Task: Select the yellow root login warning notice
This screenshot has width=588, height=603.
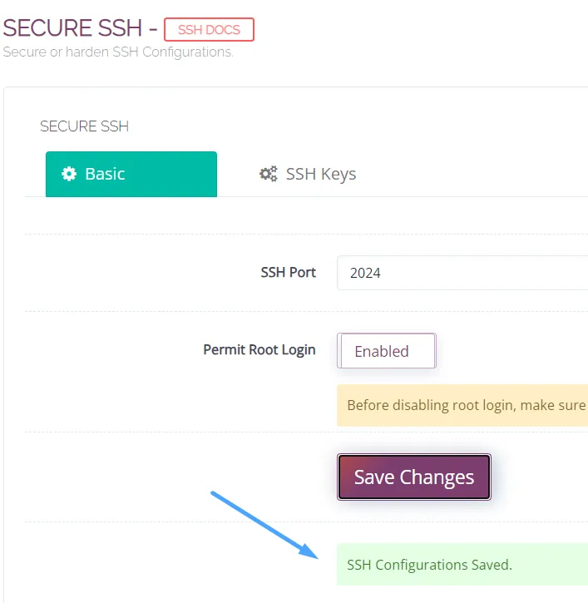Action: click(462, 406)
